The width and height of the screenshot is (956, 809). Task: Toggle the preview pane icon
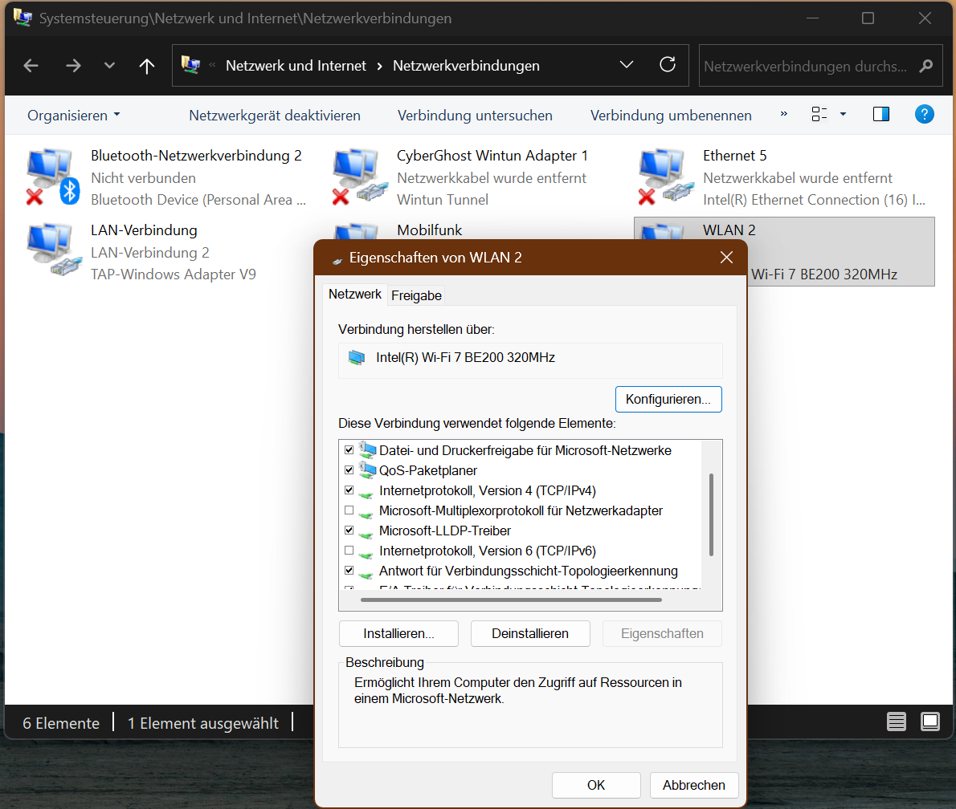(881, 114)
